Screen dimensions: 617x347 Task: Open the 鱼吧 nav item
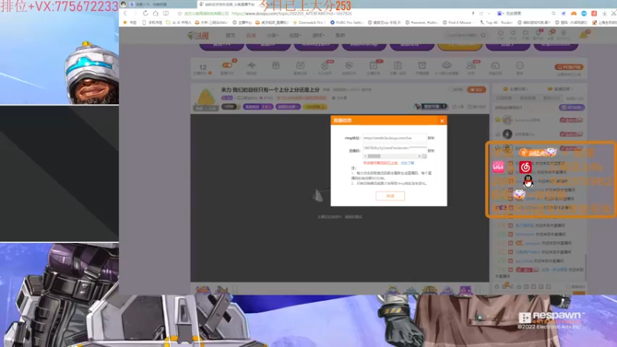click(x=340, y=35)
